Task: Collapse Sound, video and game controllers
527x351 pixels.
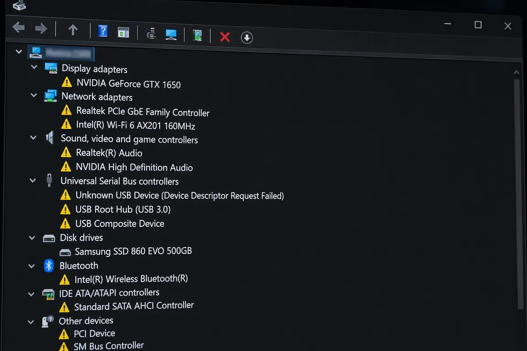Action: point(33,138)
